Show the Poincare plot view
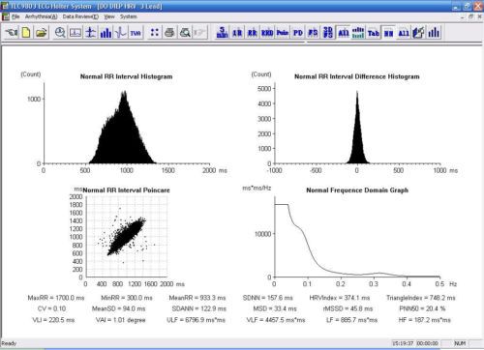The height and width of the screenshot is (350, 484). [283, 33]
